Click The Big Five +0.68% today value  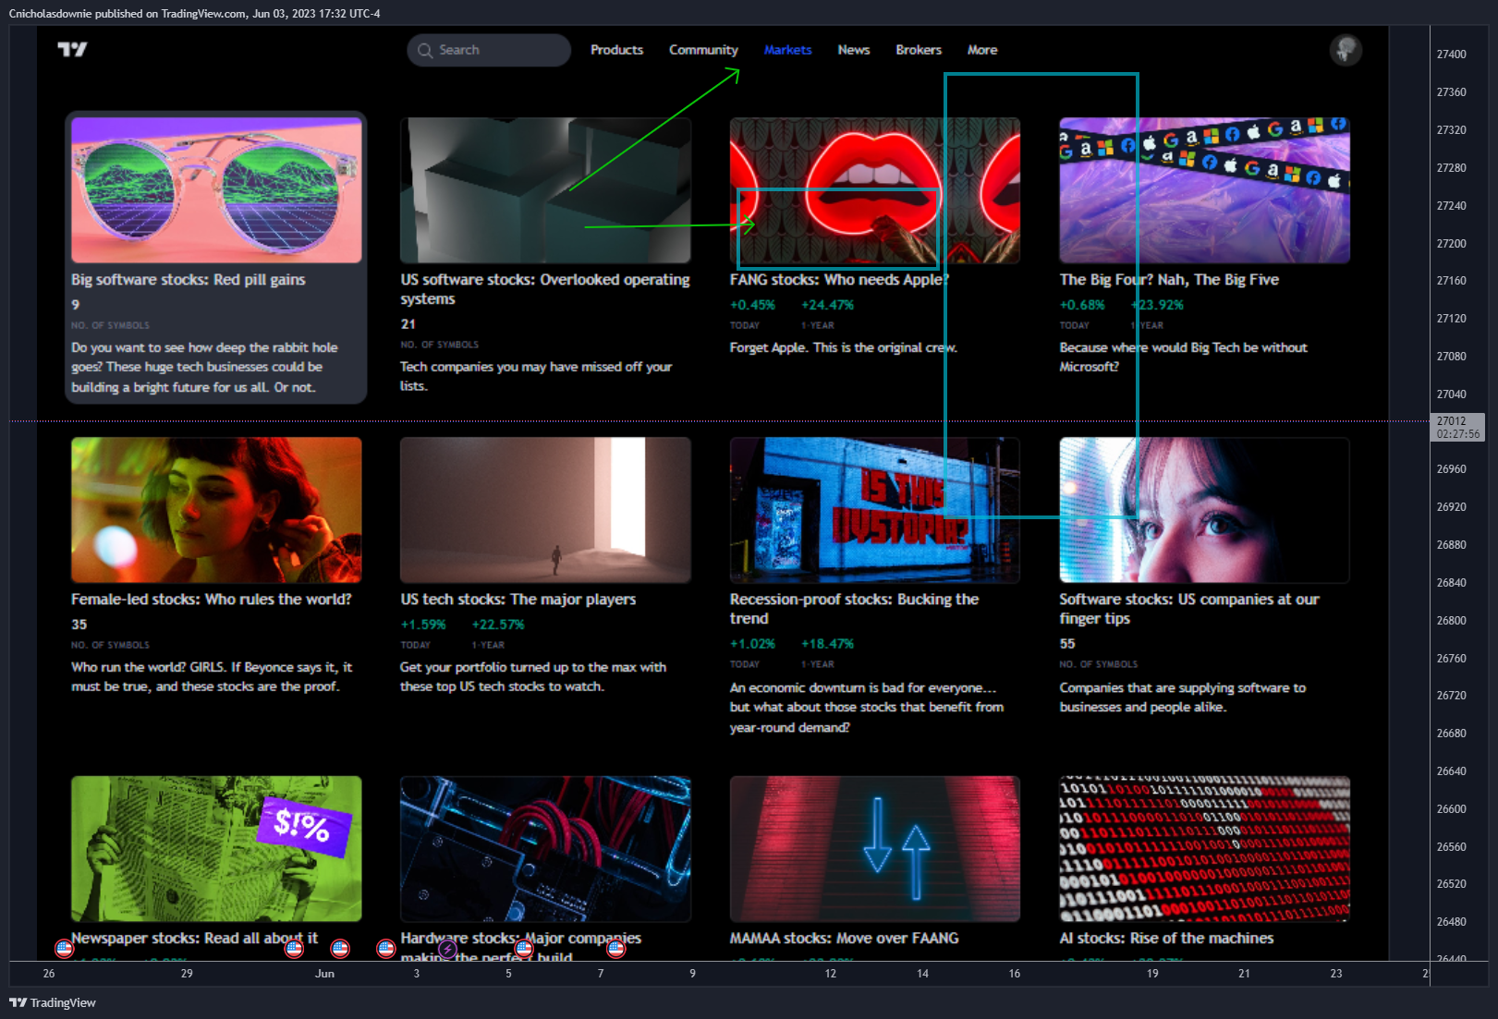(1082, 305)
